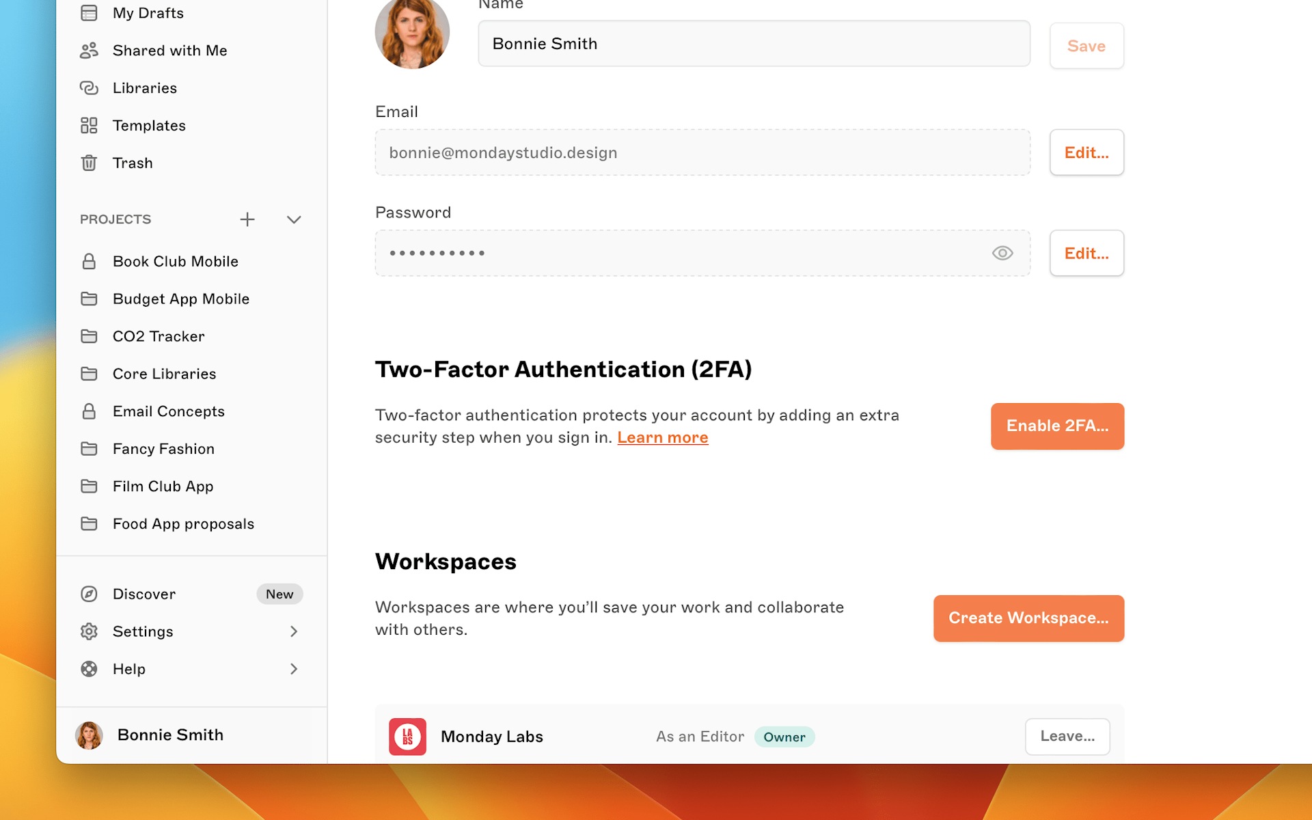Add a new project with the plus icon
The height and width of the screenshot is (820, 1312).
[x=247, y=219]
